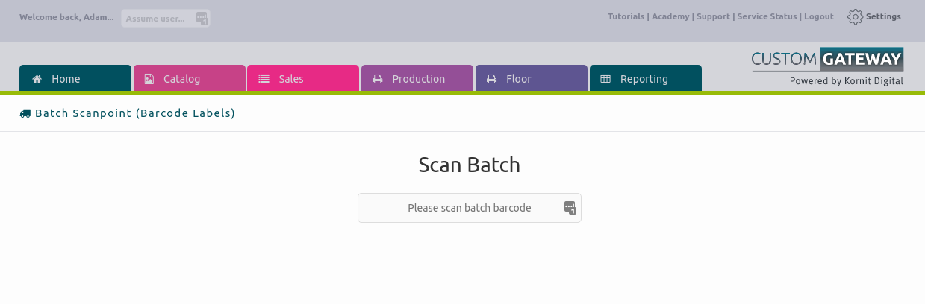The width and height of the screenshot is (925, 304).
Task: Focus the Assume user input field
Action: (166, 19)
